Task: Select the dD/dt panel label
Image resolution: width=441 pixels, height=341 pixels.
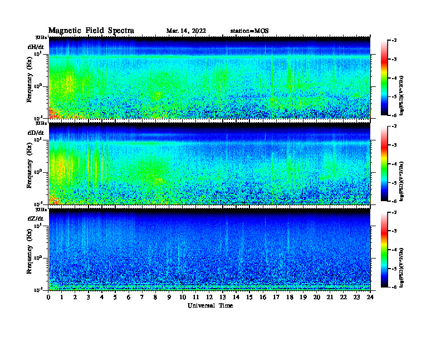Action: tap(36, 133)
